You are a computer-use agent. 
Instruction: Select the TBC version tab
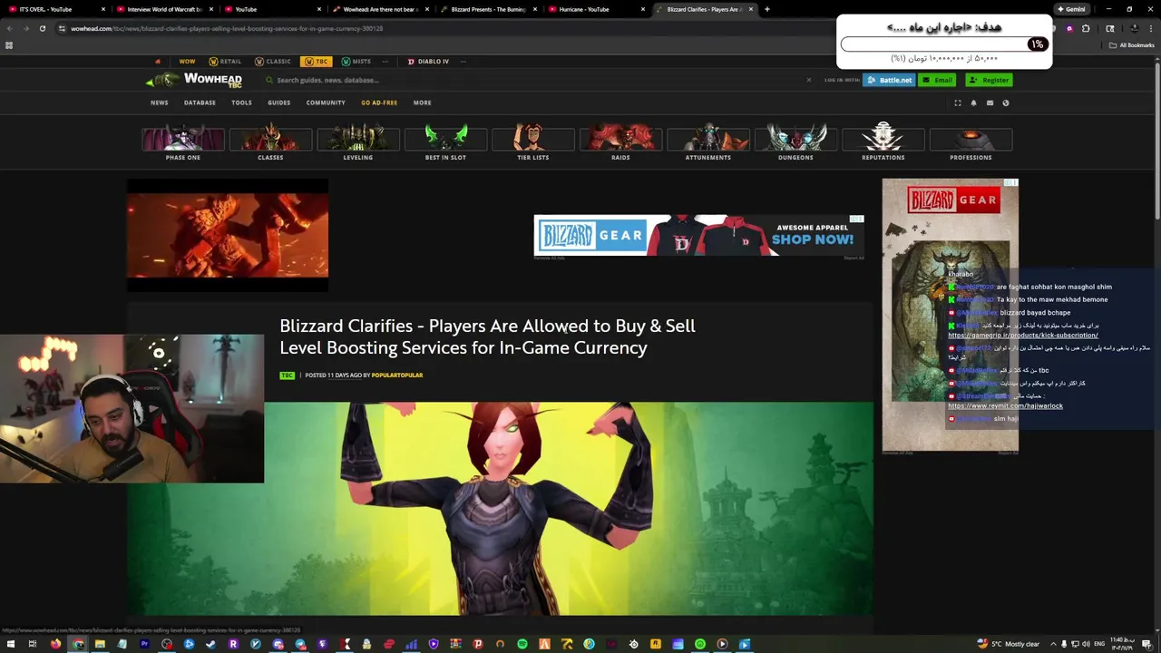tap(317, 62)
